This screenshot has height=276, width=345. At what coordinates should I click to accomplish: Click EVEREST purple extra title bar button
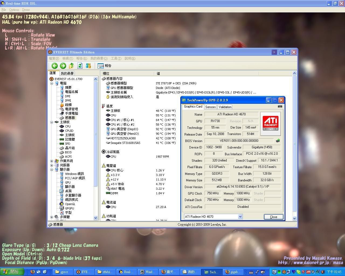274,52
